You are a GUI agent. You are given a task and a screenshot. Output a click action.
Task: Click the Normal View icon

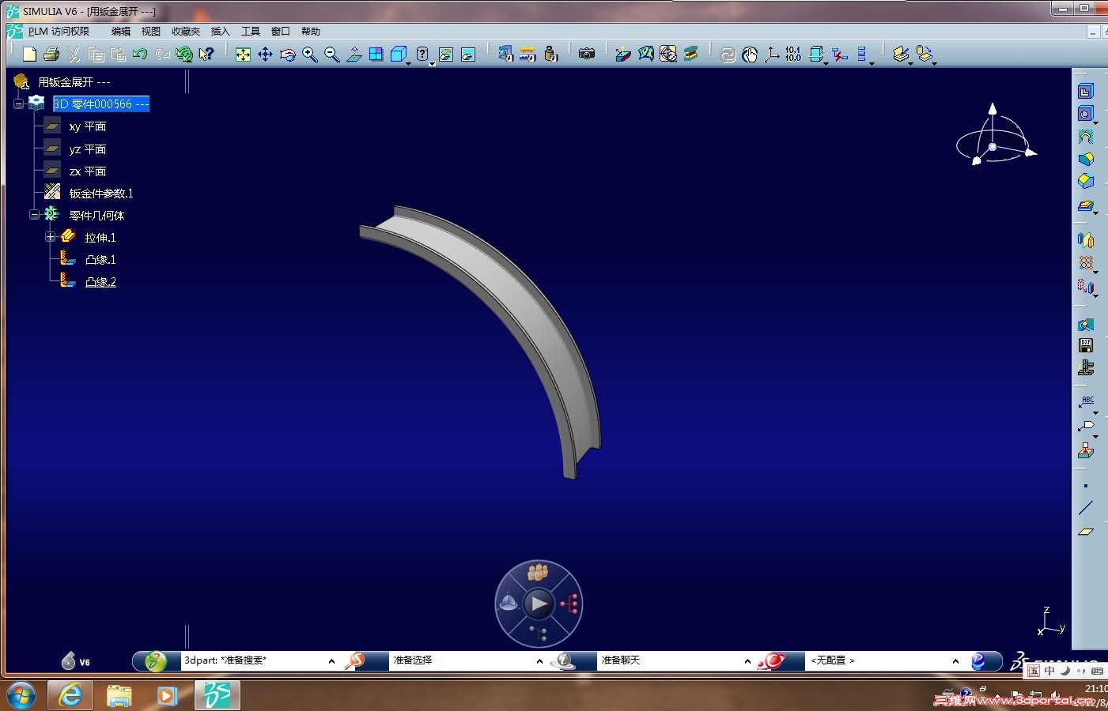point(354,54)
